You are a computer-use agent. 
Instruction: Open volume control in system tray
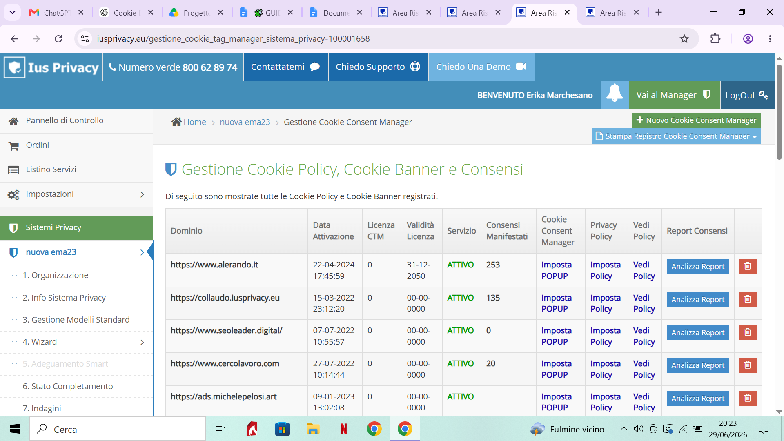coord(638,429)
